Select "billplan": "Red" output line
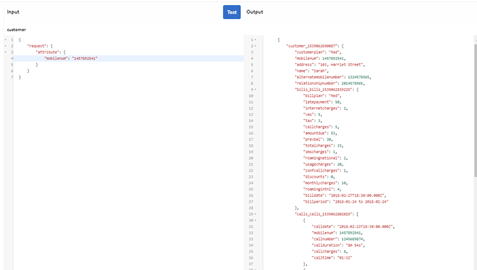 click(322, 96)
